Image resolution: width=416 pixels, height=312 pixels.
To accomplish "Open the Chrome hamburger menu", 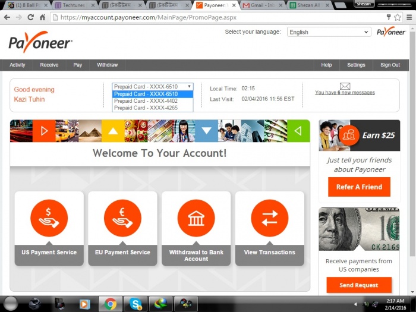I will coord(409,17).
